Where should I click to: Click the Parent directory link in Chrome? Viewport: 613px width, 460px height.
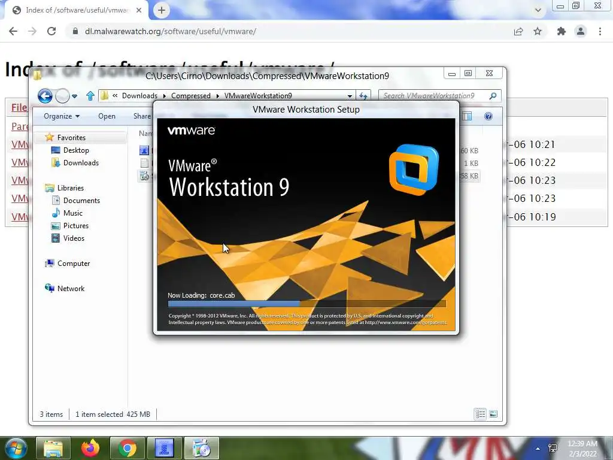(x=20, y=126)
